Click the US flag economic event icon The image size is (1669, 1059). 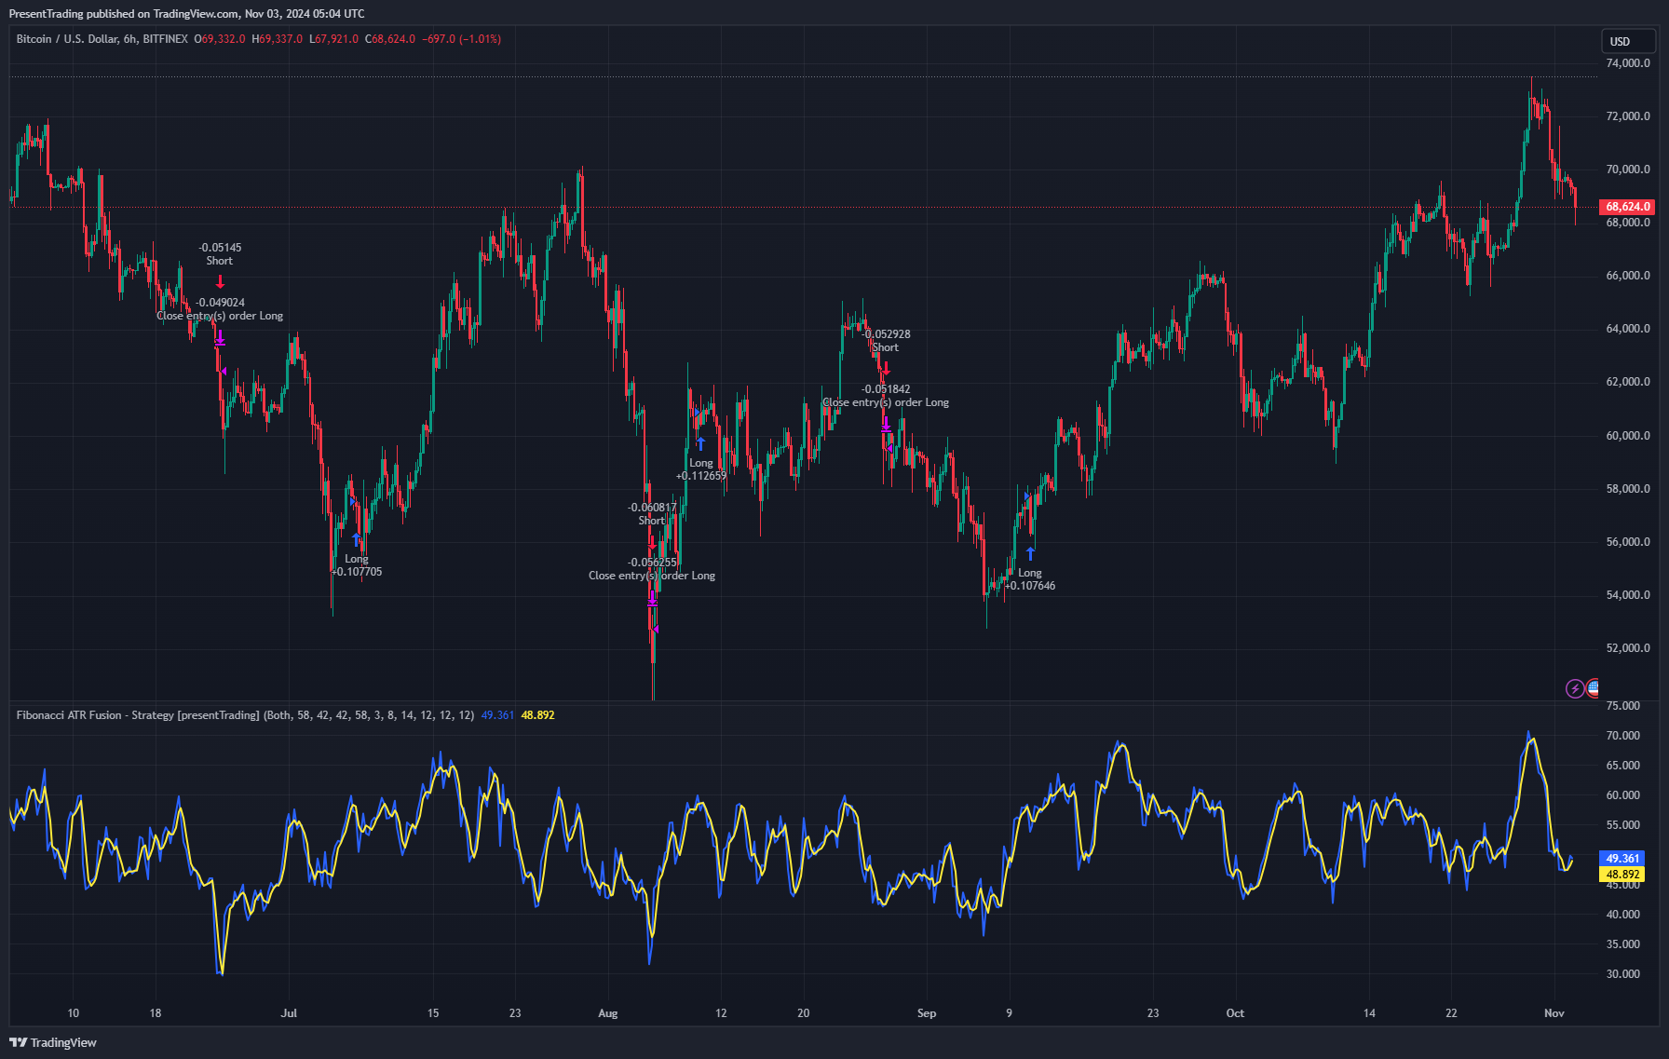tap(1593, 688)
